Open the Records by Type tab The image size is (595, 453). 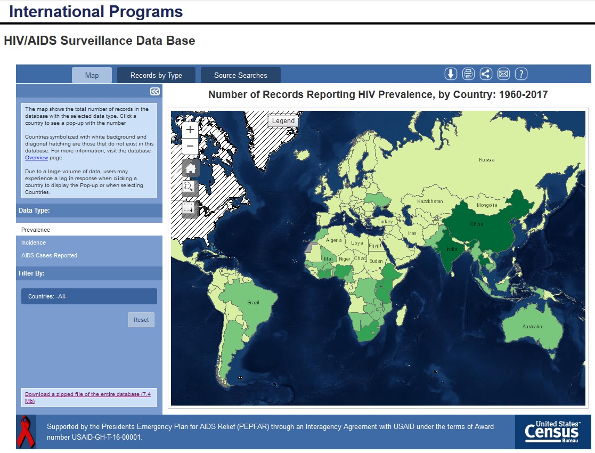pos(156,75)
